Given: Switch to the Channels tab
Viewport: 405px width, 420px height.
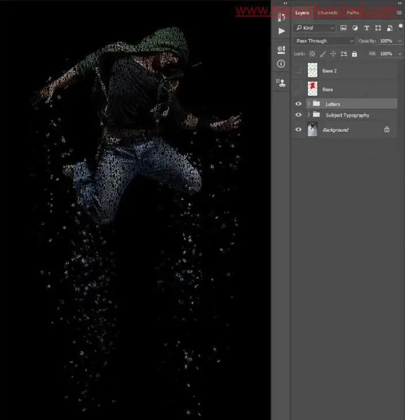Looking at the screenshot, I should pyautogui.click(x=327, y=13).
